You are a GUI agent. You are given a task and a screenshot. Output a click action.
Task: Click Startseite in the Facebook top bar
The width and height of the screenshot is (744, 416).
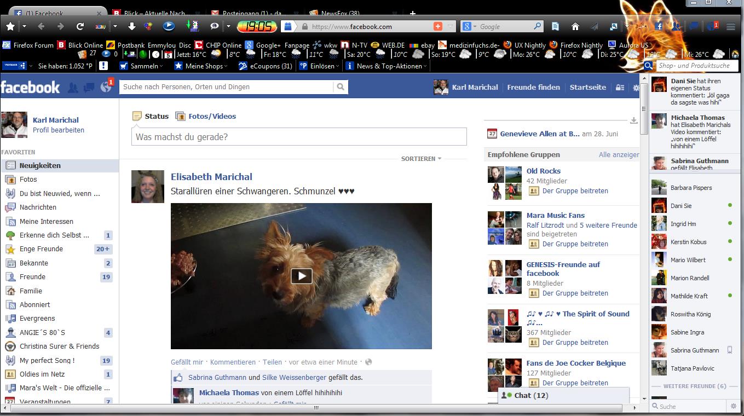(x=588, y=87)
